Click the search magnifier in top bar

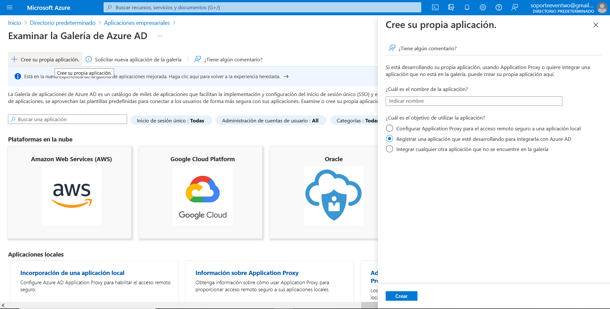(x=109, y=7)
